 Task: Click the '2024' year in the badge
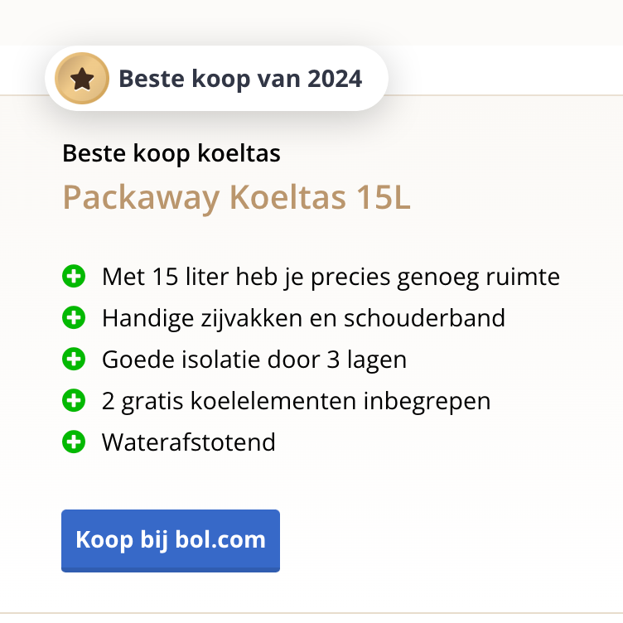tap(335, 79)
